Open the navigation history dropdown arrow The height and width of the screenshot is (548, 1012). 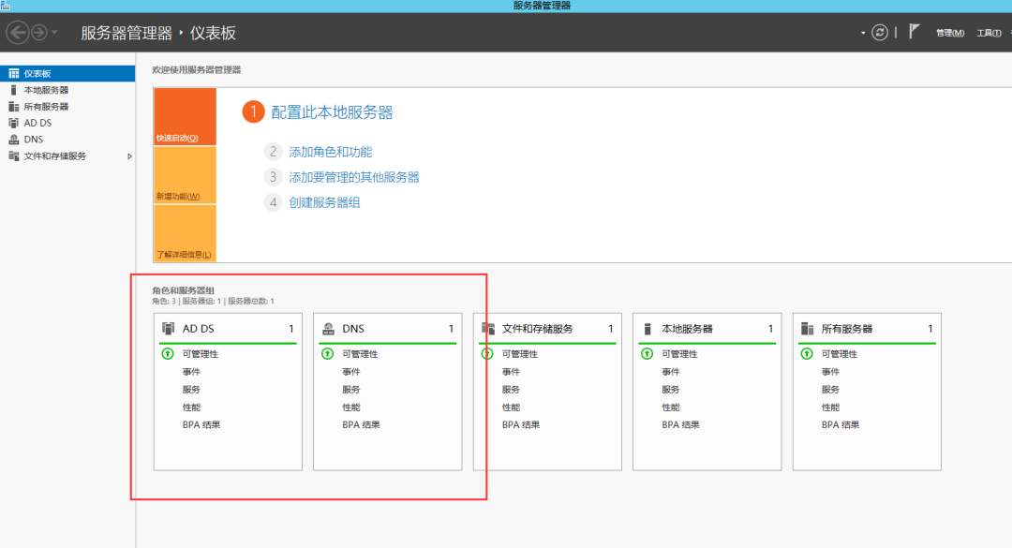pyautogui.click(x=55, y=32)
